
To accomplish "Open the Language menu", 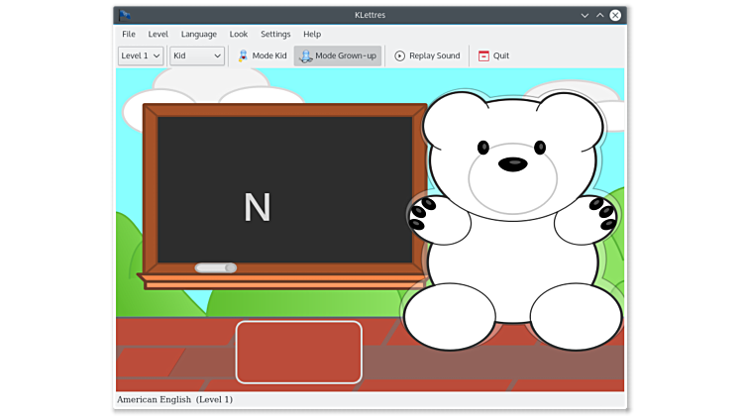I will click(x=198, y=34).
